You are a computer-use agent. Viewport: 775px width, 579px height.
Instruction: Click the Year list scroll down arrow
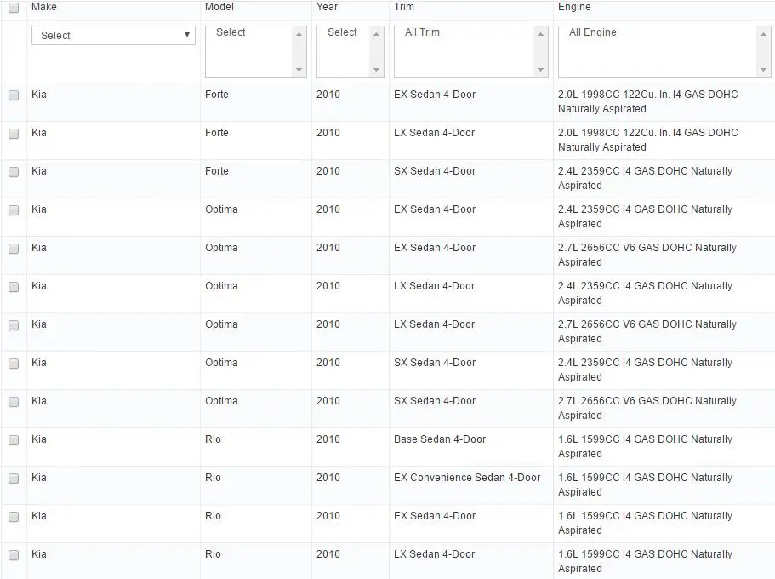376,70
